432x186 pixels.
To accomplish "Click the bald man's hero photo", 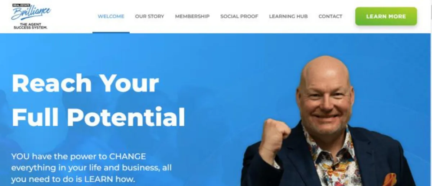I will 328,121.
